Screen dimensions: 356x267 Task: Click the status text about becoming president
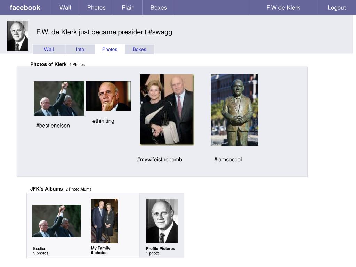click(x=104, y=32)
